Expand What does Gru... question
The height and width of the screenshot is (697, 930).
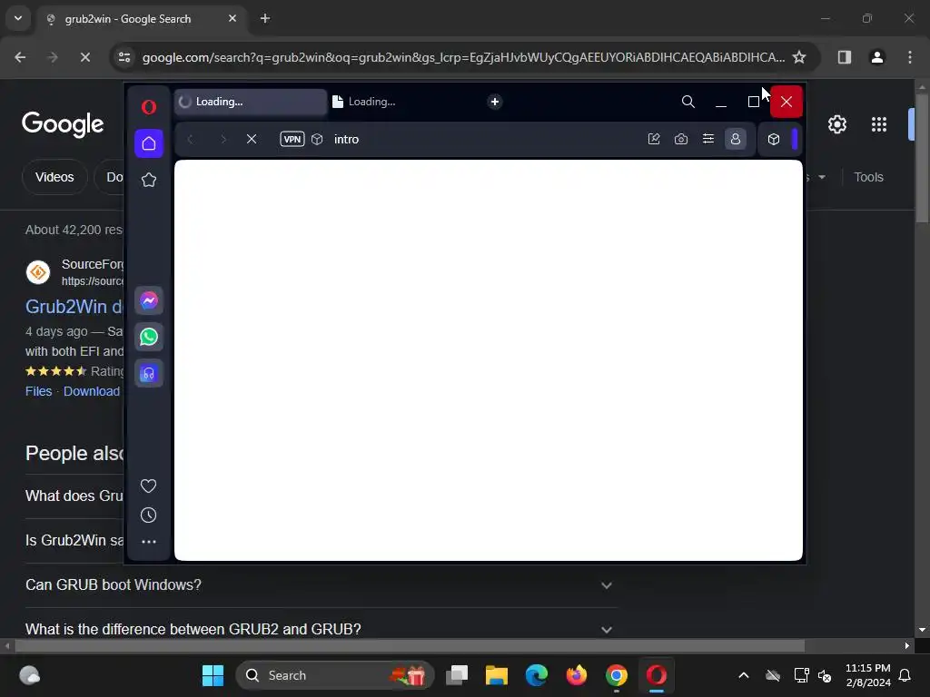point(74,496)
